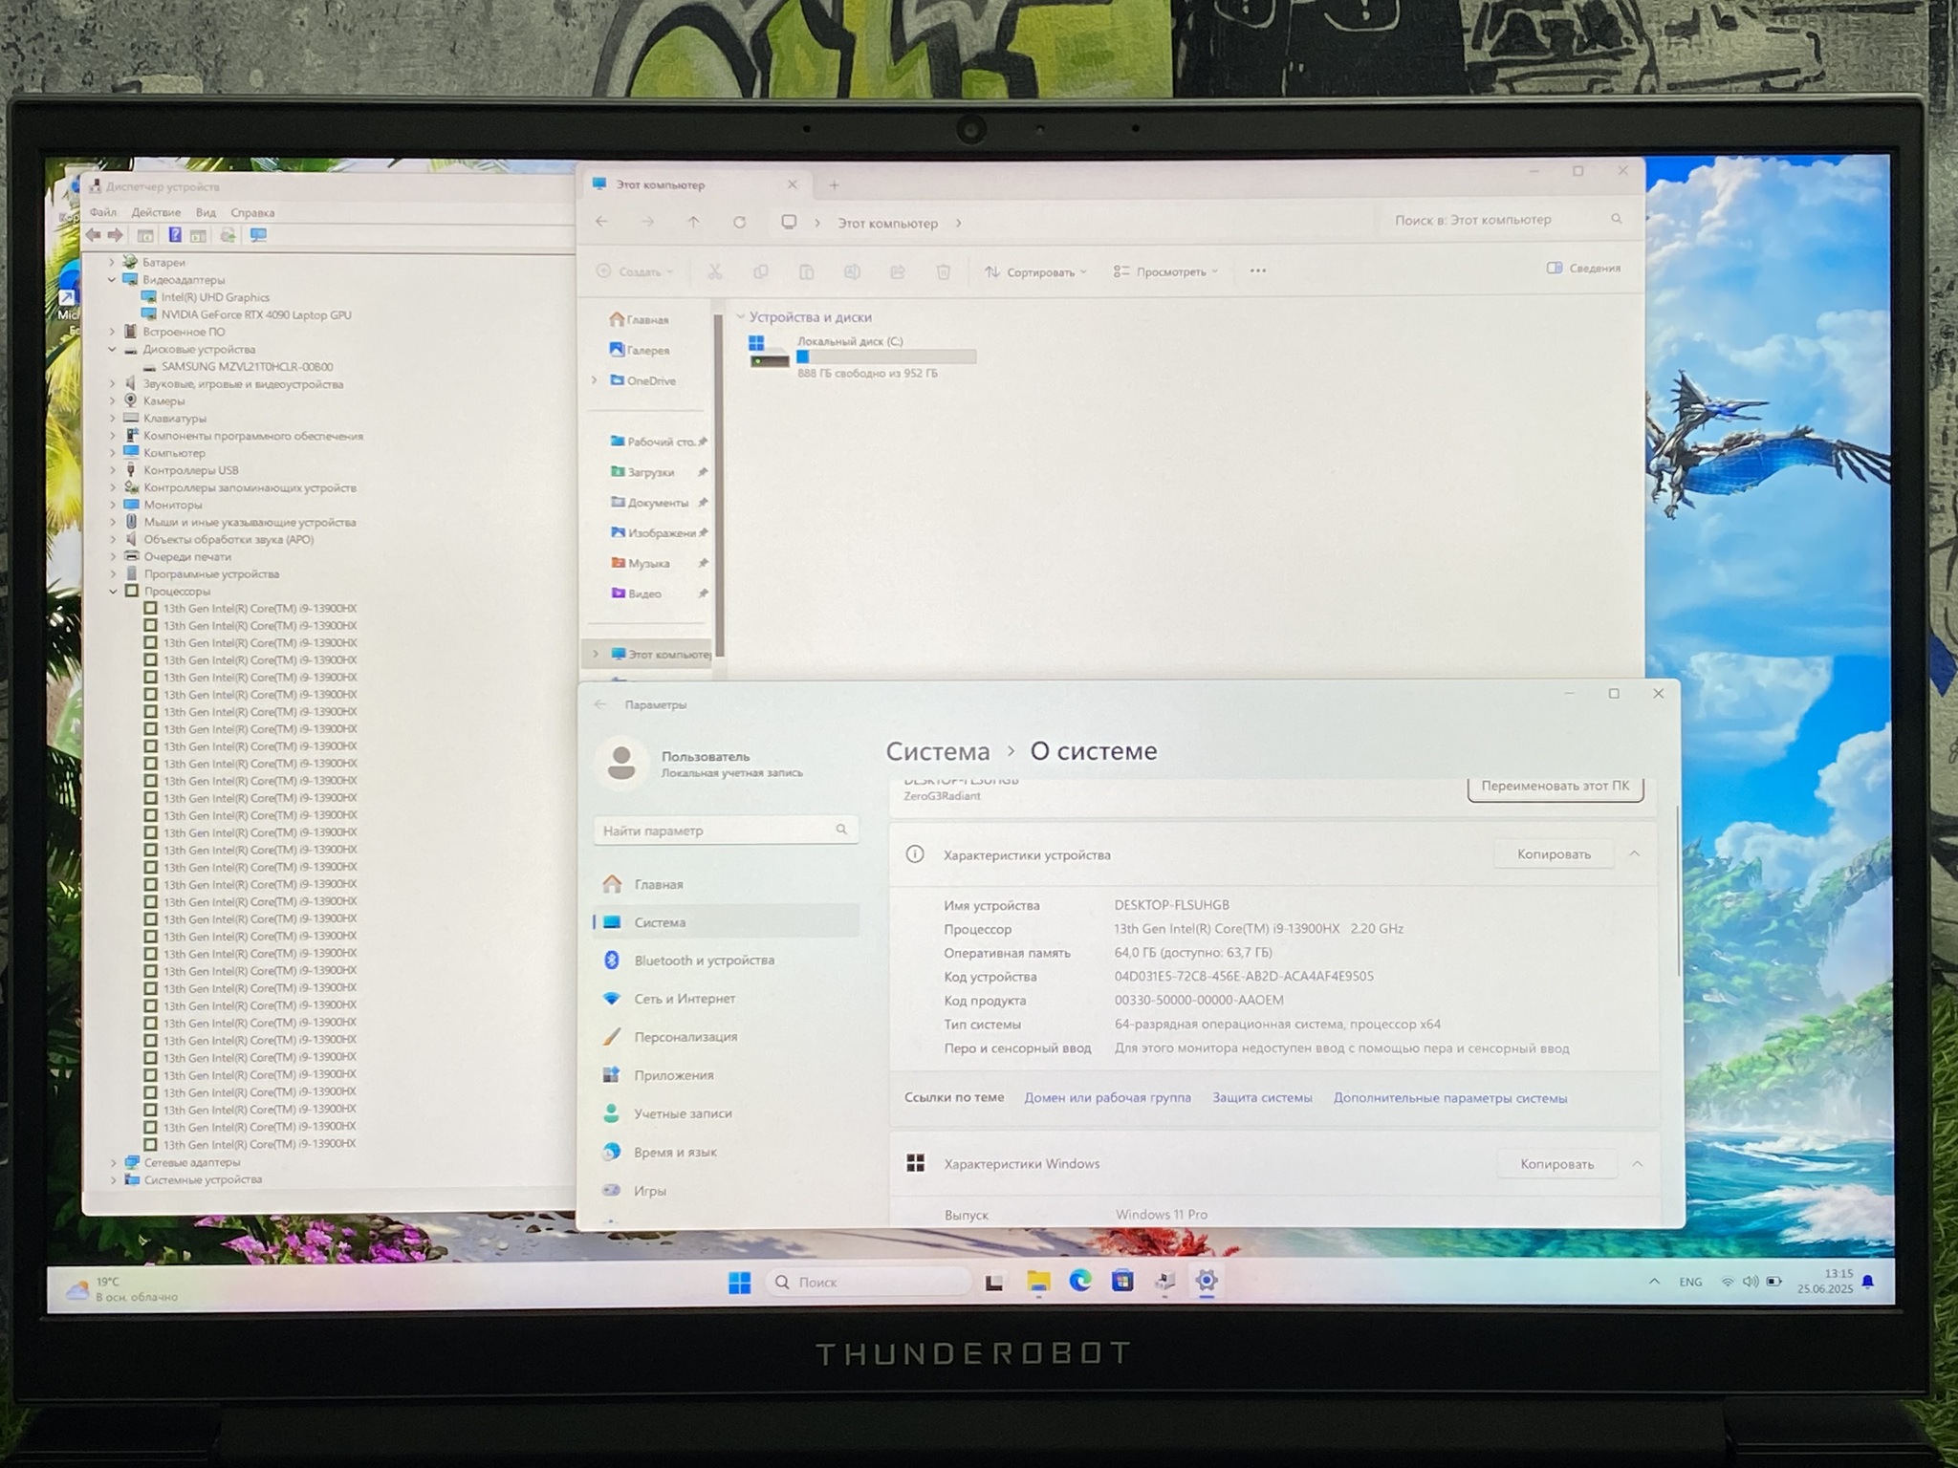Click the Refresh icon in File Explorer
This screenshot has width=1958, height=1468.
[739, 223]
